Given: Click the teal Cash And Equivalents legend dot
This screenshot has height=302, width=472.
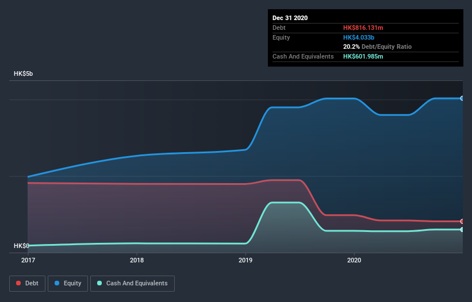Looking at the screenshot, I should pos(99,283).
